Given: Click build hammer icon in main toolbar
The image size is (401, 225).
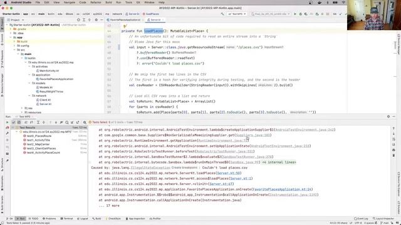Looking at the screenshot, I should point(222,14).
